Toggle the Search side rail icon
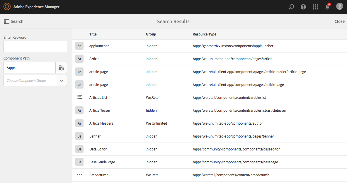Screen dimensions: 347x183 click(7, 21)
